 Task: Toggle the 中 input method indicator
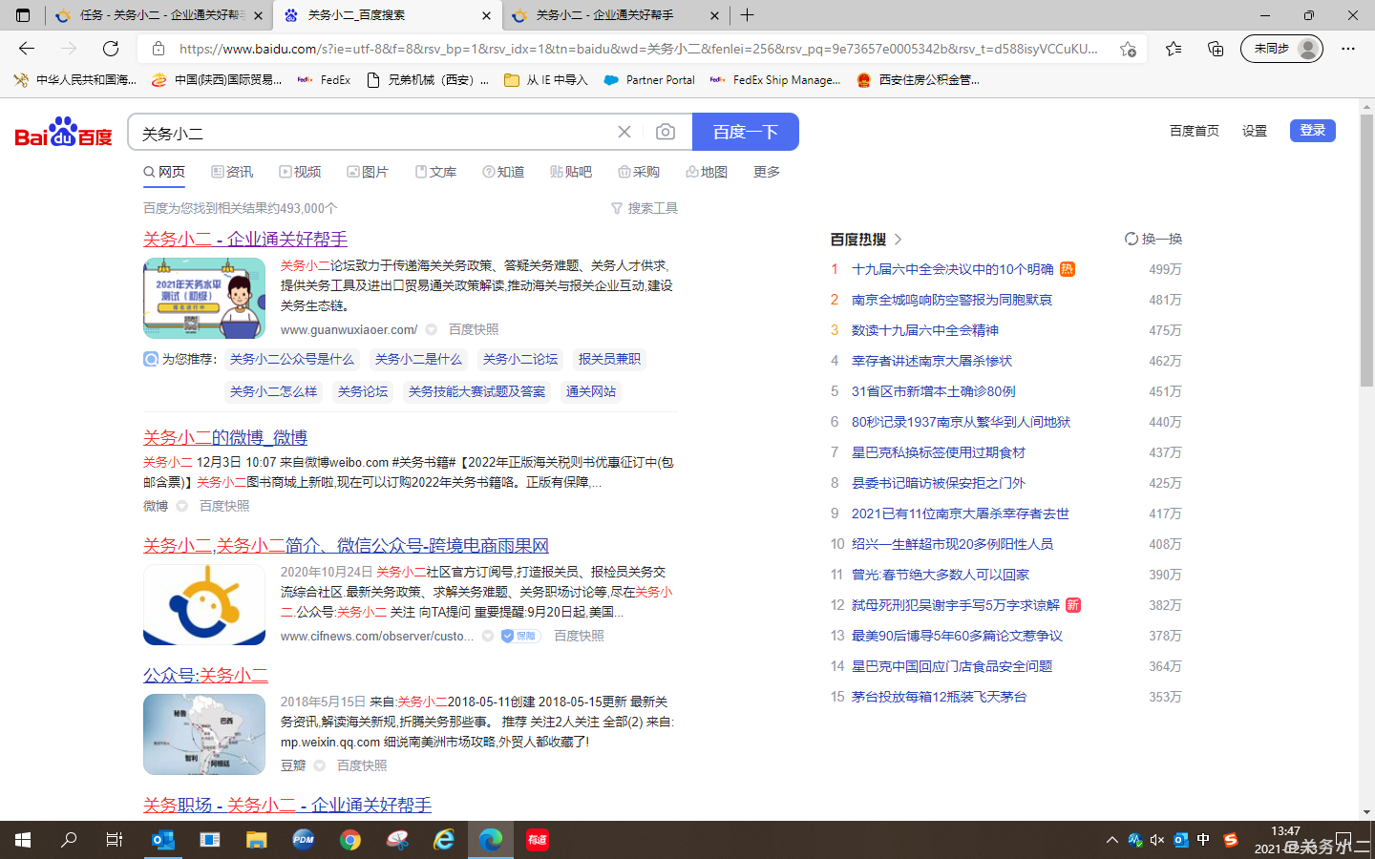pyautogui.click(x=1203, y=840)
